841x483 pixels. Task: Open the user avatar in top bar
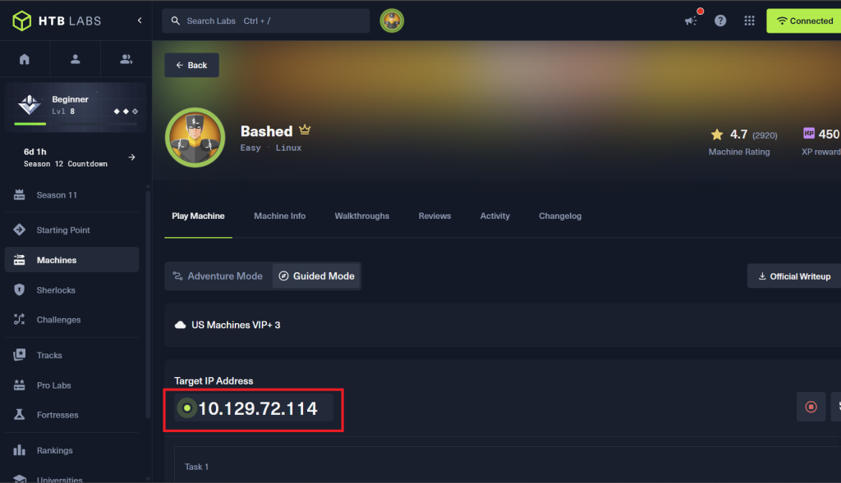pos(392,21)
